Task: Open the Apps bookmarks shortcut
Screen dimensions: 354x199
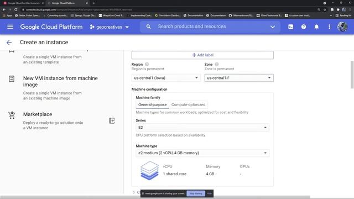Action: 7,15
